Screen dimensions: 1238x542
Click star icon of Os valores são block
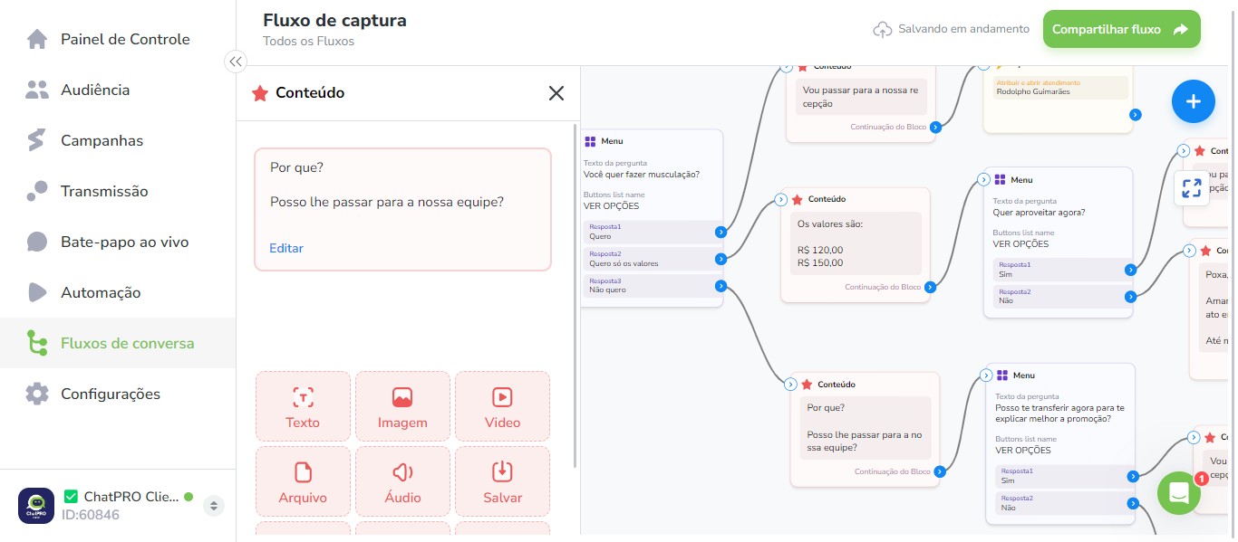pos(798,199)
